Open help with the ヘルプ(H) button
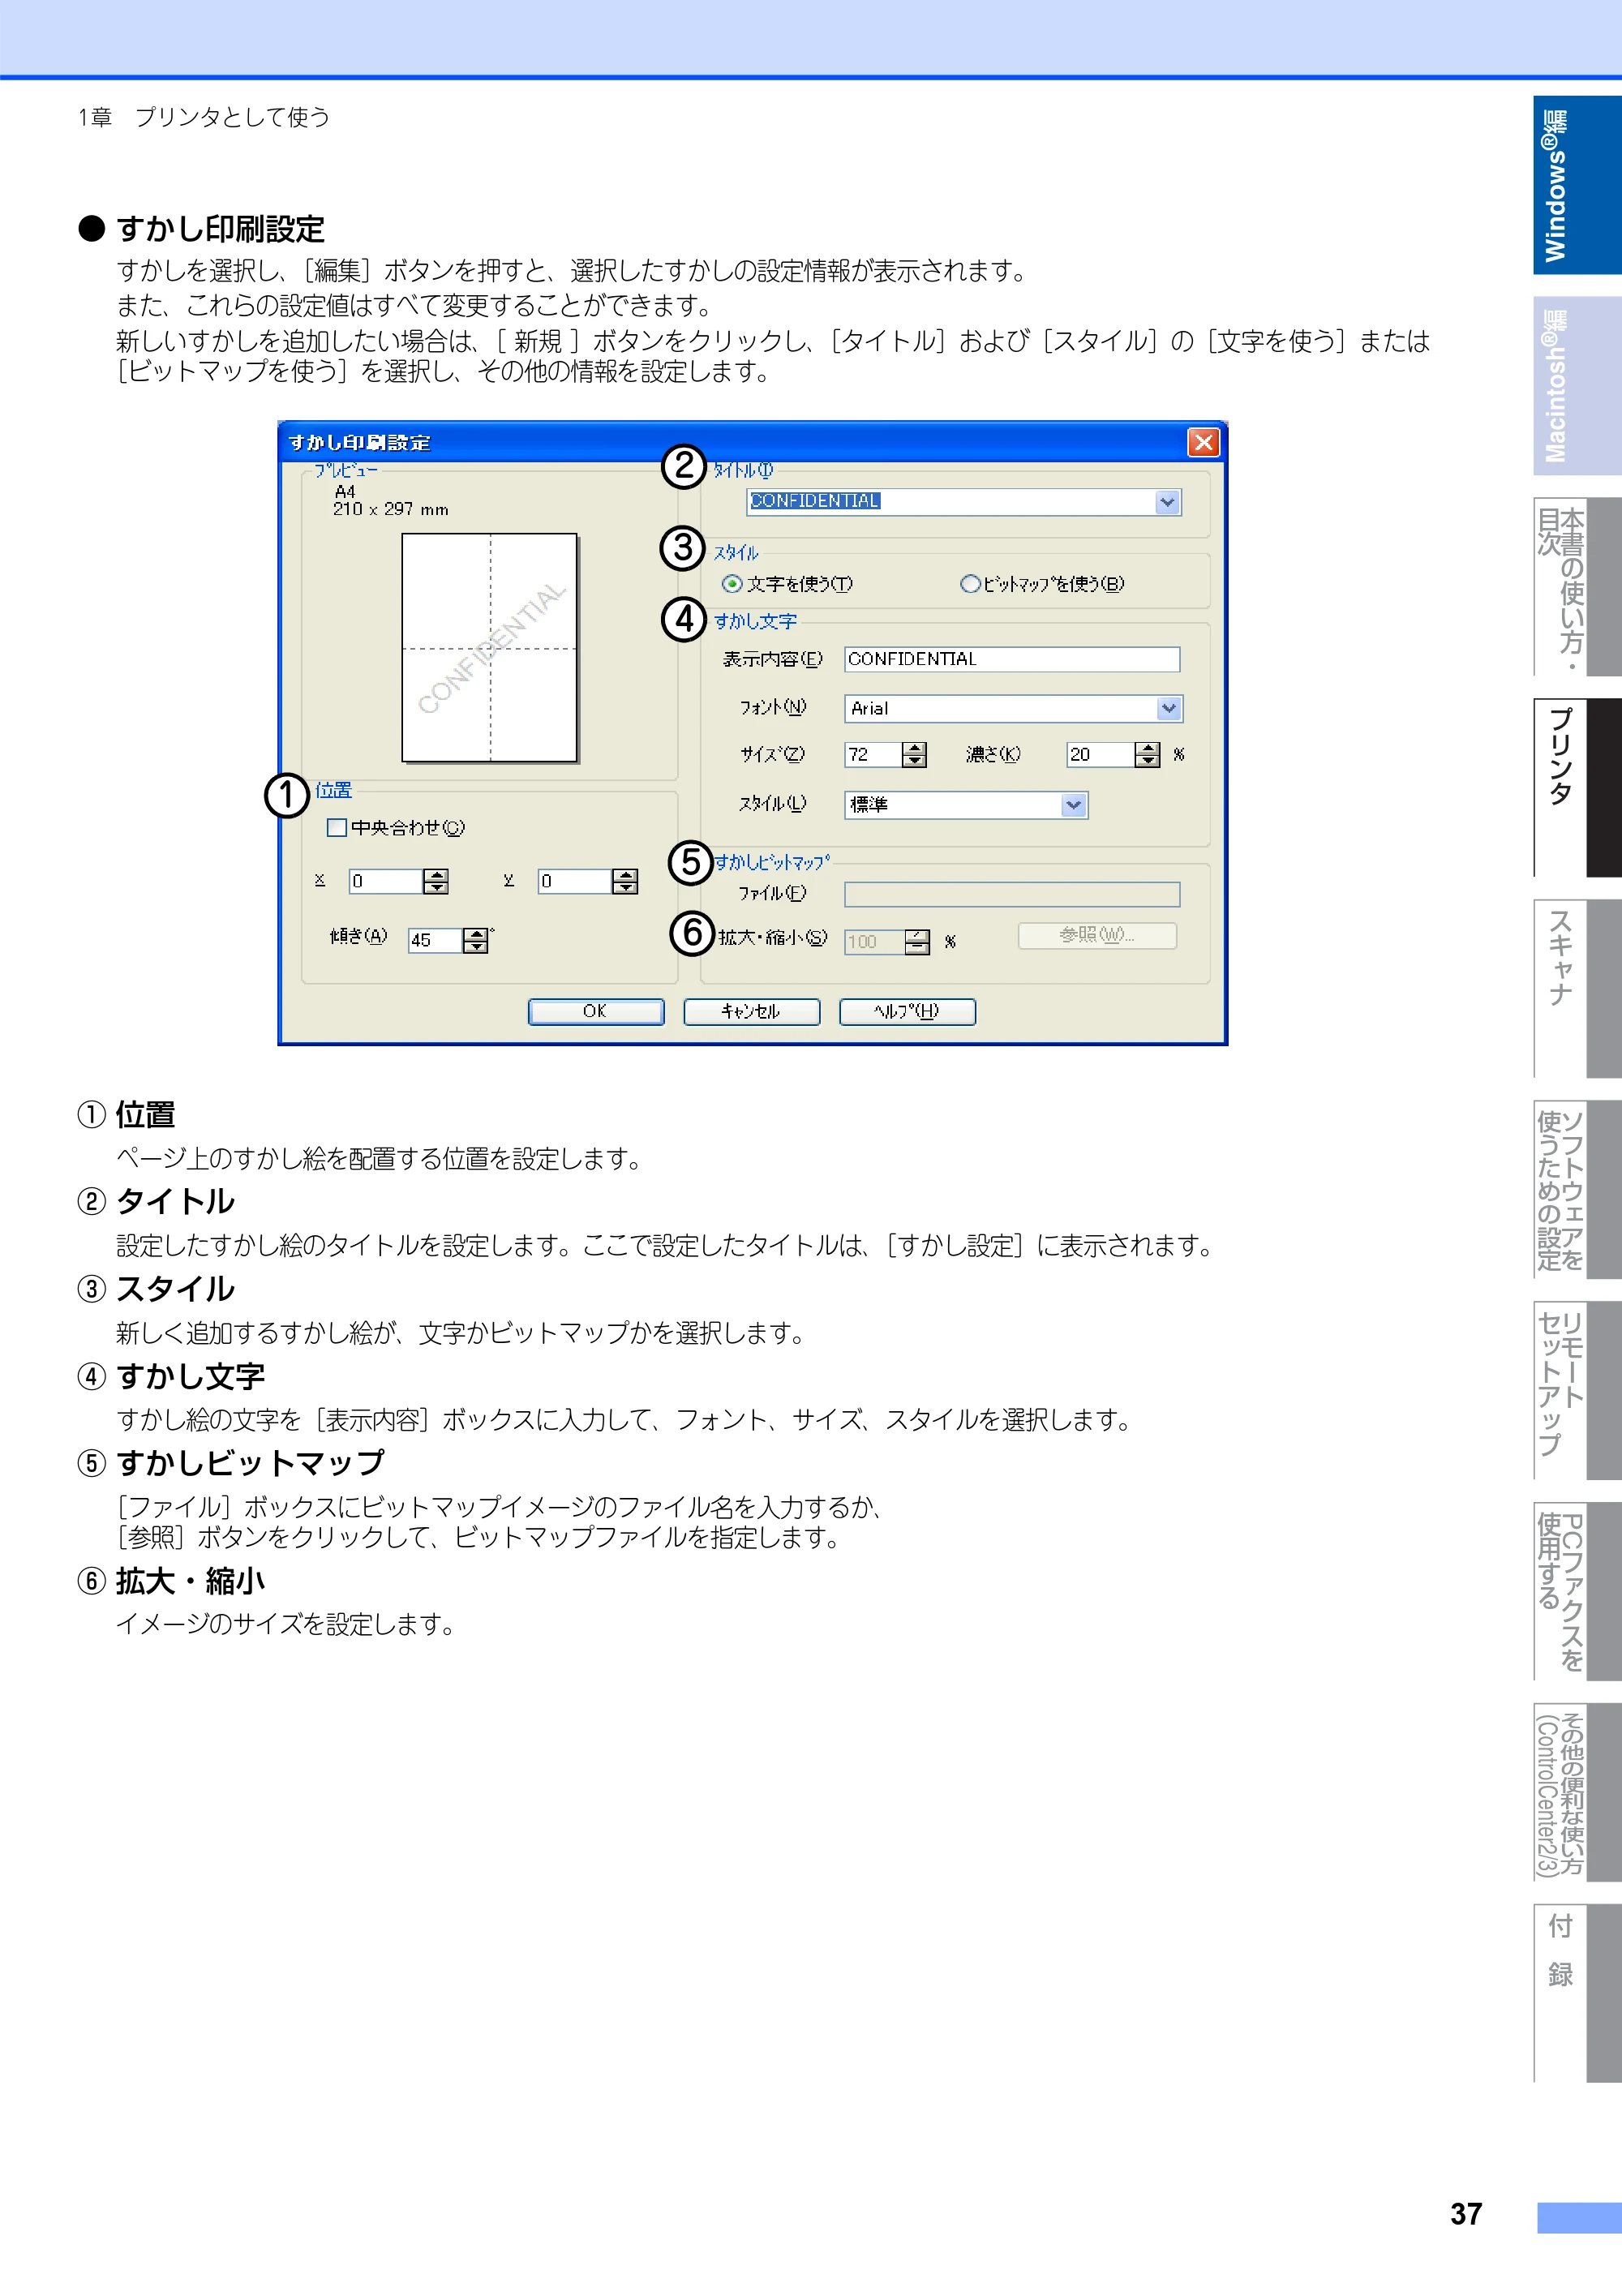This screenshot has height=2296, width=1622. tap(907, 1012)
